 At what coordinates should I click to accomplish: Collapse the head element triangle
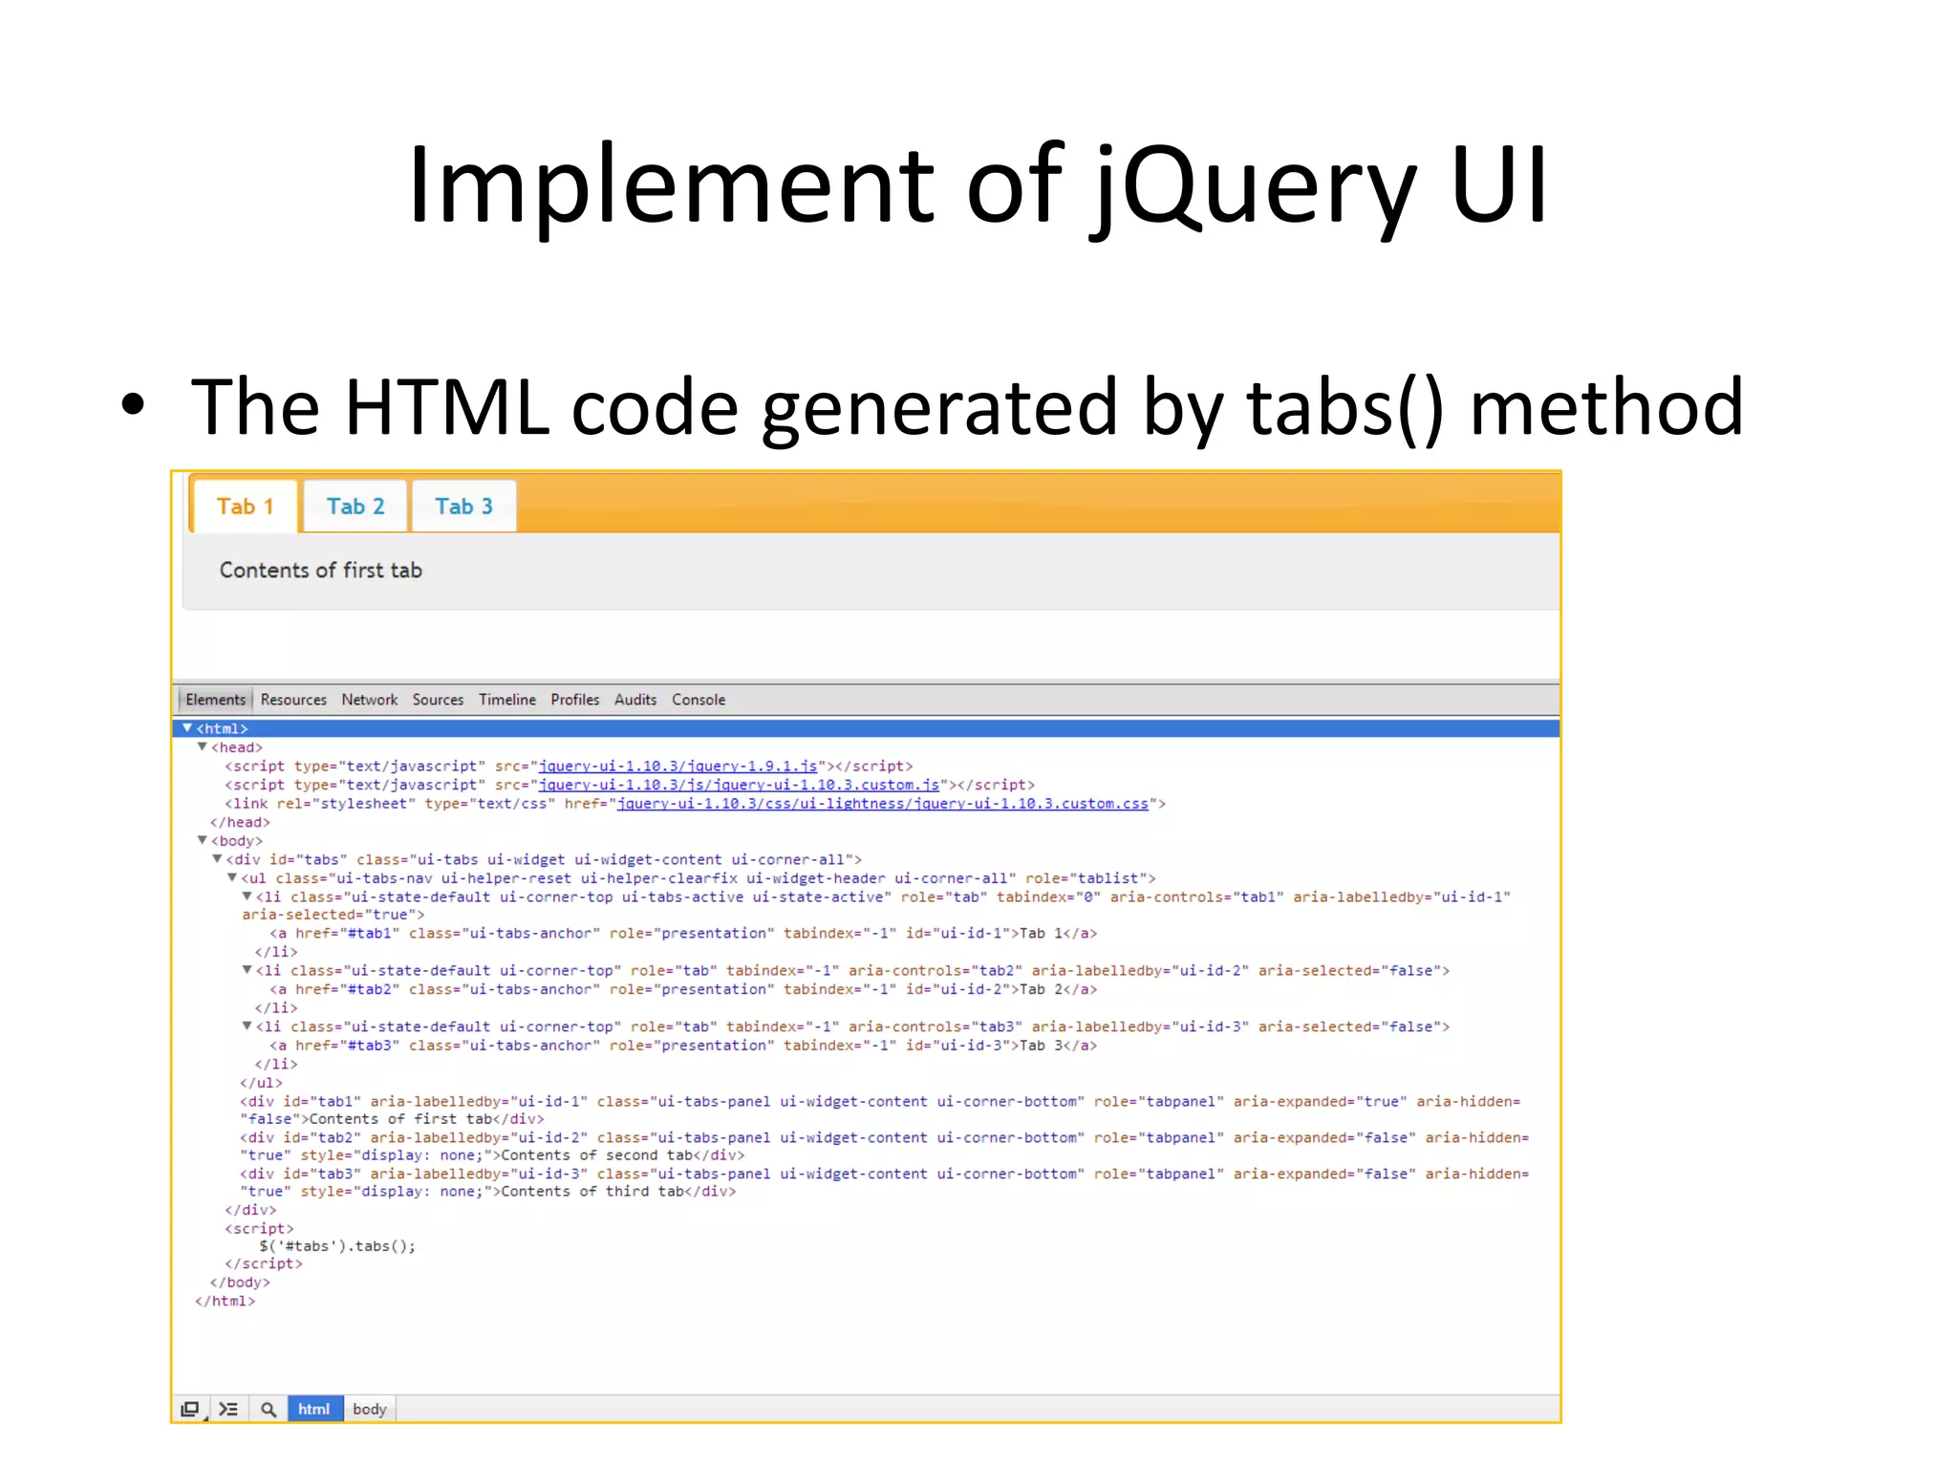click(x=202, y=746)
